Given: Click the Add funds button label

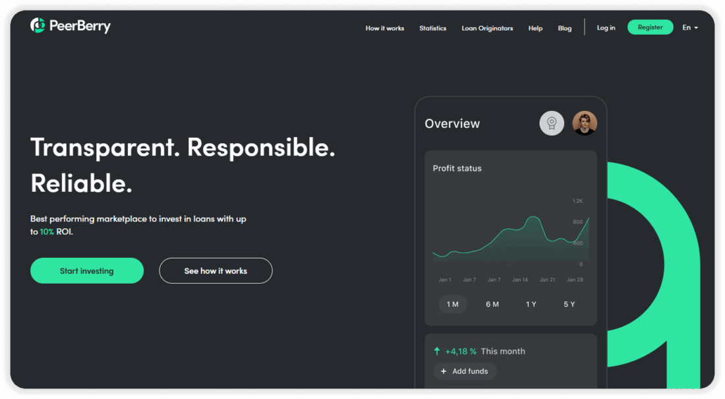Looking at the screenshot, I should pyautogui.click(x=470, y=371).
